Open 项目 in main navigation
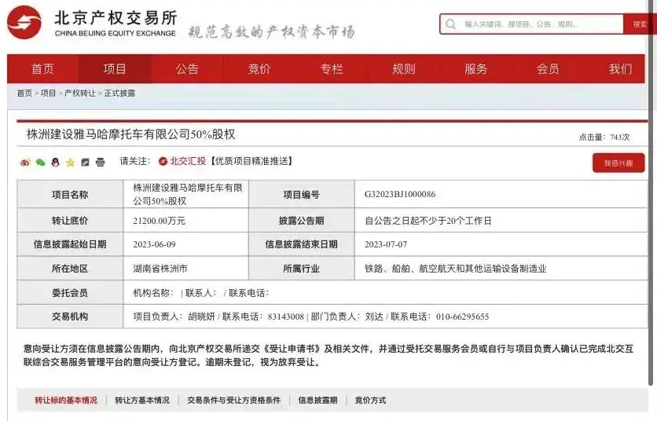 (x=115, y=68)
